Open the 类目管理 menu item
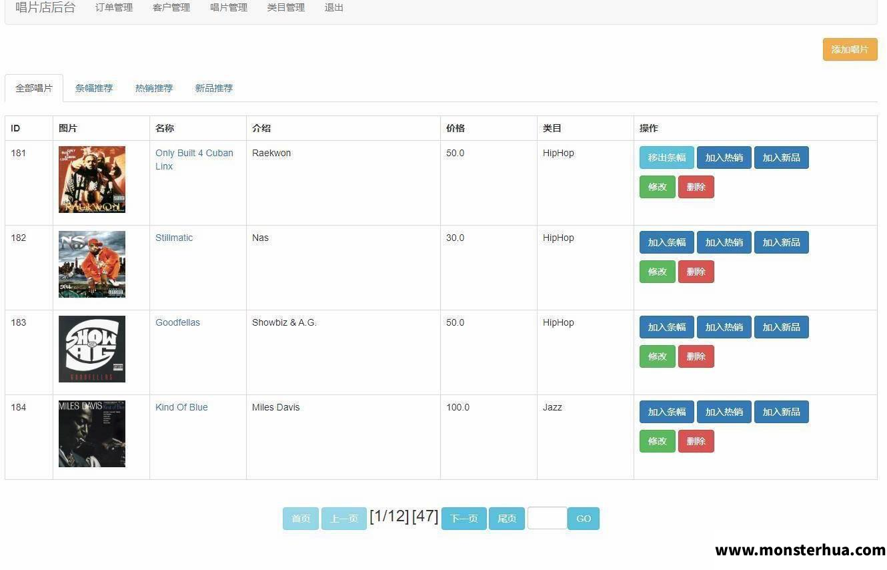Viewport: 887px width, 570px height. click(x=286, y=8)
